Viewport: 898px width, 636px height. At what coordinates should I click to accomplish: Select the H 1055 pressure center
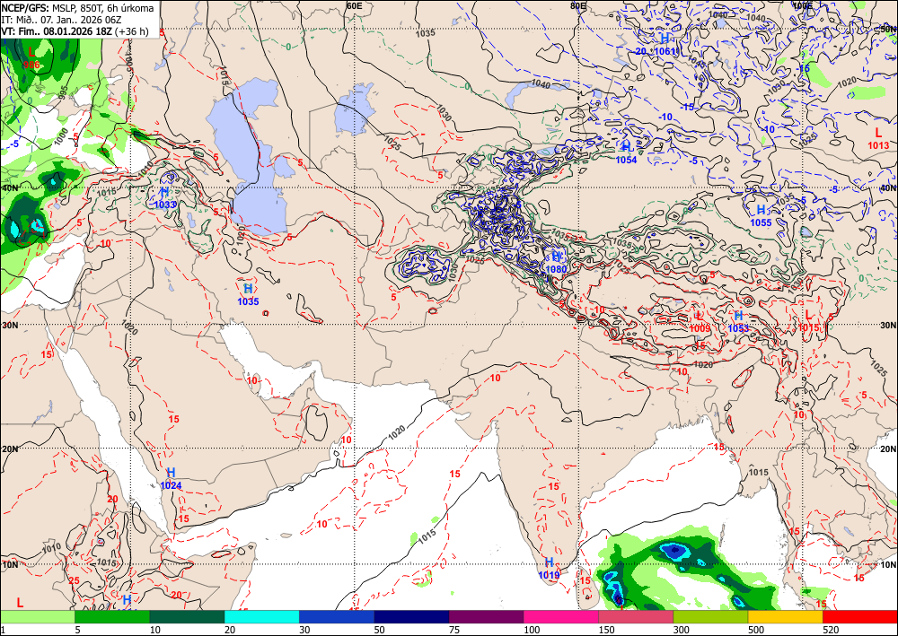762,216
